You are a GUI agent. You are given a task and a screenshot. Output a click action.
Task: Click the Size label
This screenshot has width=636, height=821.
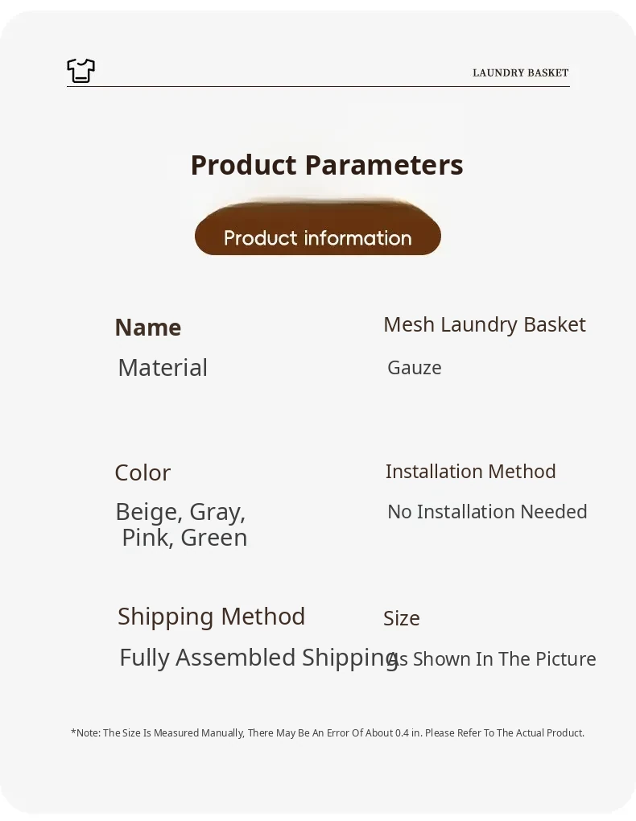[402, 618]
